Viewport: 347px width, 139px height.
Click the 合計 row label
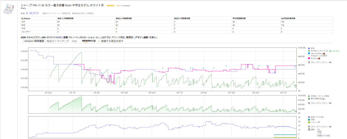click(x=23, y=22)
